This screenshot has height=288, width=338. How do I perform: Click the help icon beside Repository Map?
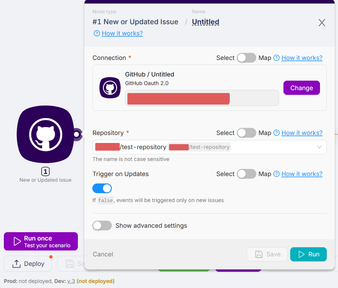pyautogui.click(x=276, y=133)
